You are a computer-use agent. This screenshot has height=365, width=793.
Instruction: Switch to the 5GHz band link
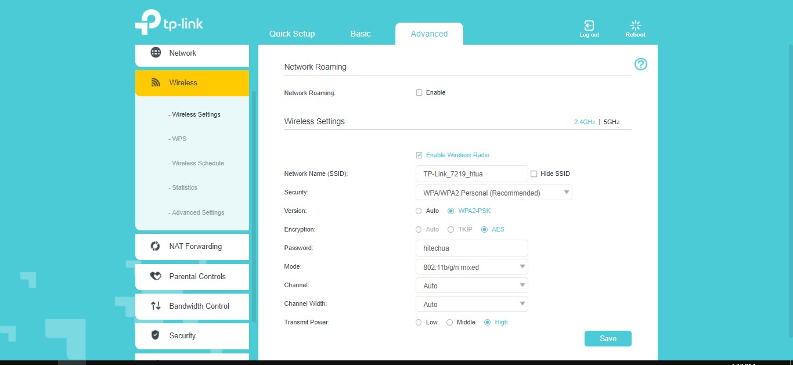tap(612, 122)
